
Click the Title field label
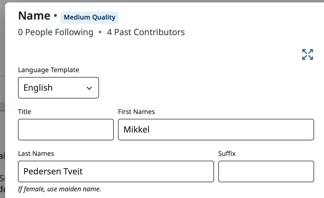24,112
